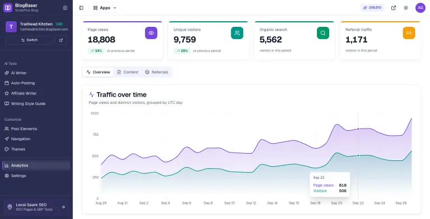Click the Affiliate Writer star icon
Viewport: 430px width, 219px height.
[7, 93]
